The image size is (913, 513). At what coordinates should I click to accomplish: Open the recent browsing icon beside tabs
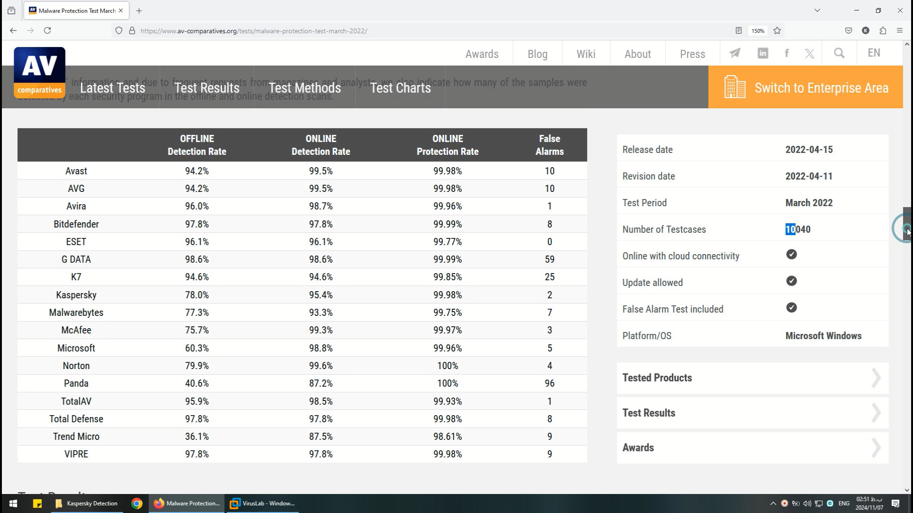click(11, 10)
